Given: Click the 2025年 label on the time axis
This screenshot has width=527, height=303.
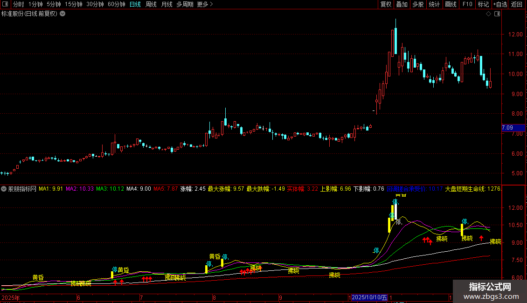Looking at the screenshot, I should (10, 297).
